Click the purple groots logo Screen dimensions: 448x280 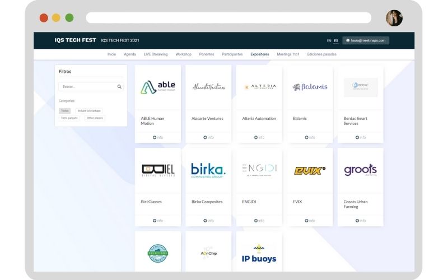tap(360, 170)
